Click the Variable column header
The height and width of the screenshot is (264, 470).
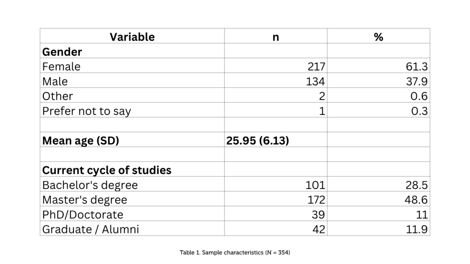coord(132,36)
